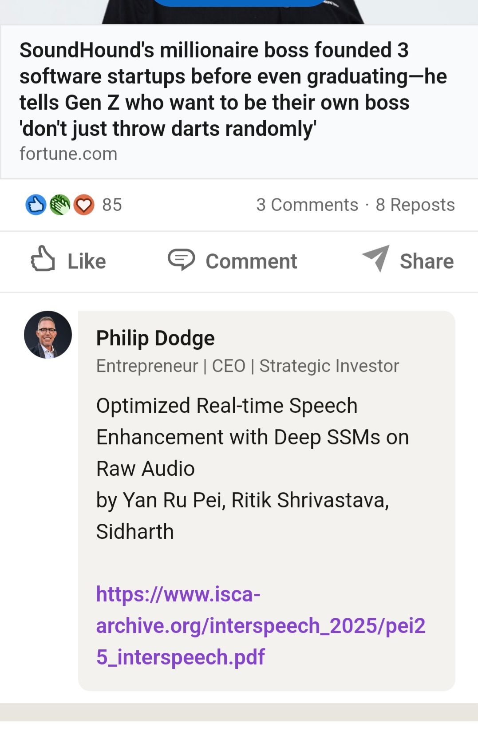Tap the speech bubble icon beside Comment
Image resolution: width=478 pixels, height=735 pixels.
pos(181,260)
